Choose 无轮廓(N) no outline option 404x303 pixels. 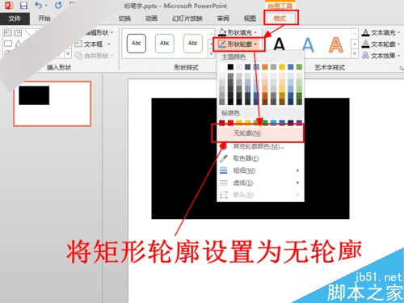point(261,133)
